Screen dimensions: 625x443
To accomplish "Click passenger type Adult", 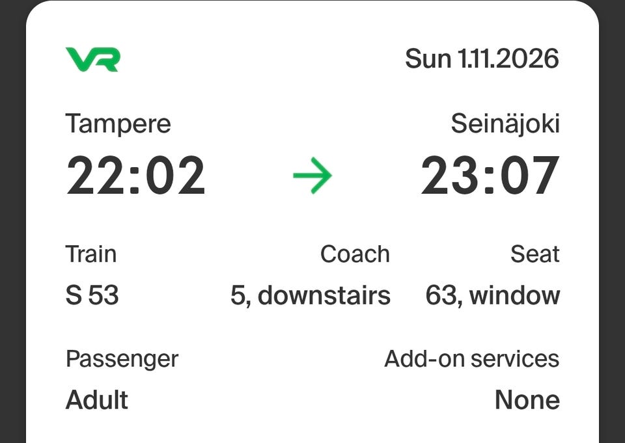I will click(97, 399).
